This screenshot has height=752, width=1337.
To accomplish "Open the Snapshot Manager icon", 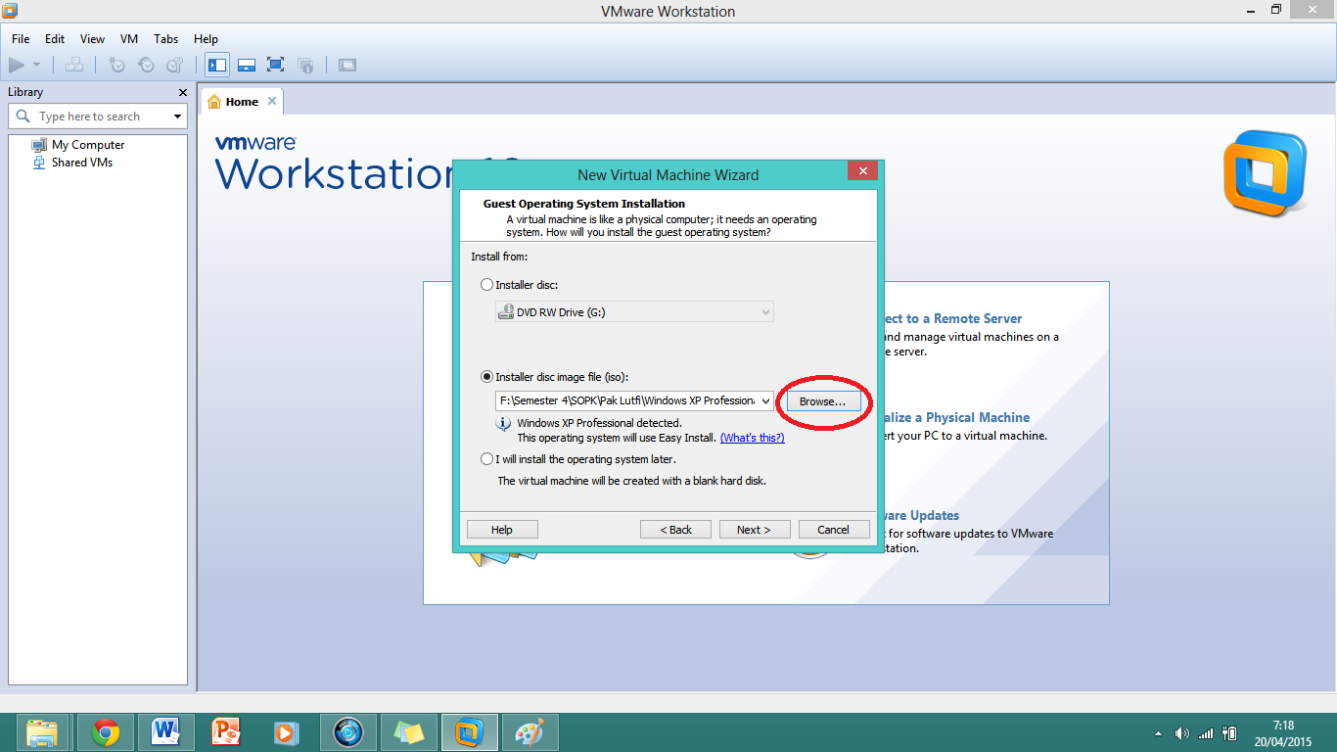I will pos(175,65).
